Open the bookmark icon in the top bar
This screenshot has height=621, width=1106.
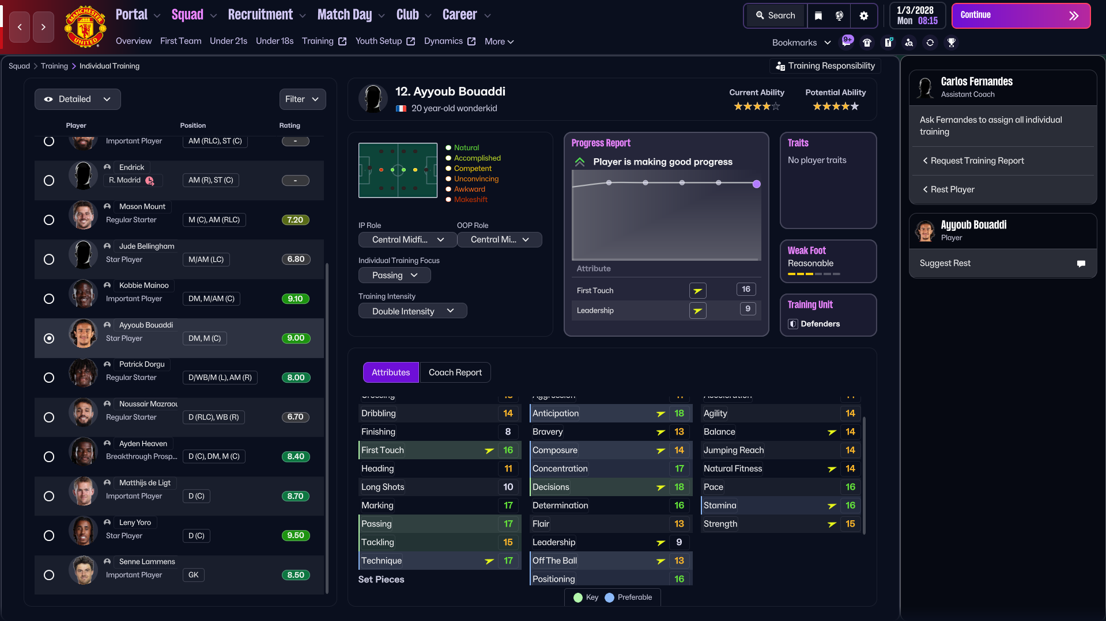tap(818, 16)
